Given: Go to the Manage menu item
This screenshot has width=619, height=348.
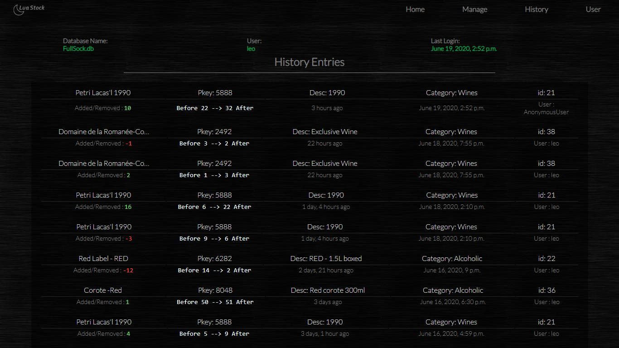Looking at the screenshot, I should coord(474,10).
